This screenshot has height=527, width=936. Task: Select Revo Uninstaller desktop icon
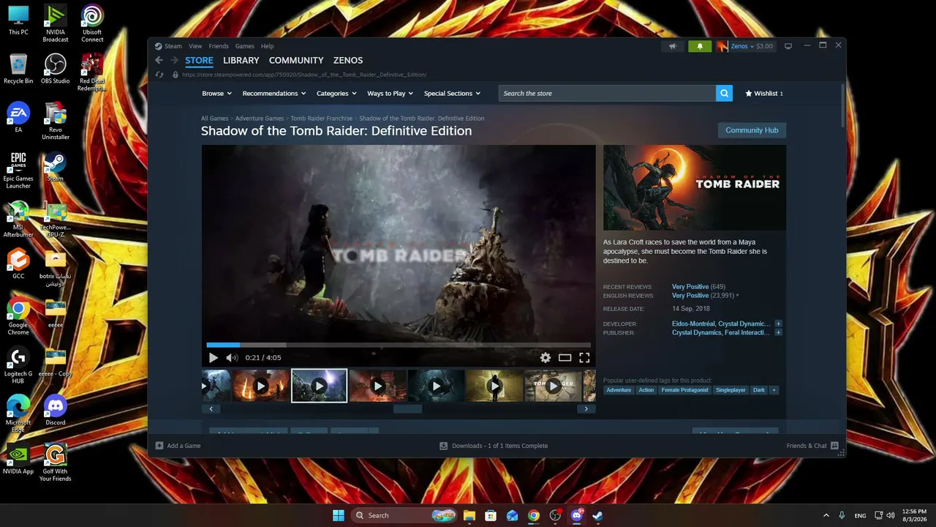(56, 122)
